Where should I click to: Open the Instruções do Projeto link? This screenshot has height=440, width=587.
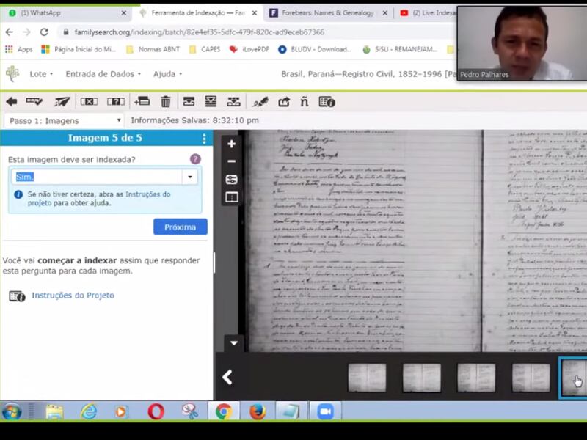coord(73,296)
